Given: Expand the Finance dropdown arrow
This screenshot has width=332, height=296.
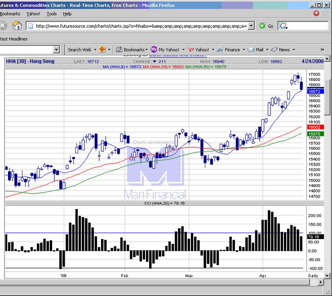Looking at the screenshot, I should tap(243, 50).
